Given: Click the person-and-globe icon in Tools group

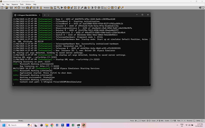Looking at the screenshot, I should point(31,8).
